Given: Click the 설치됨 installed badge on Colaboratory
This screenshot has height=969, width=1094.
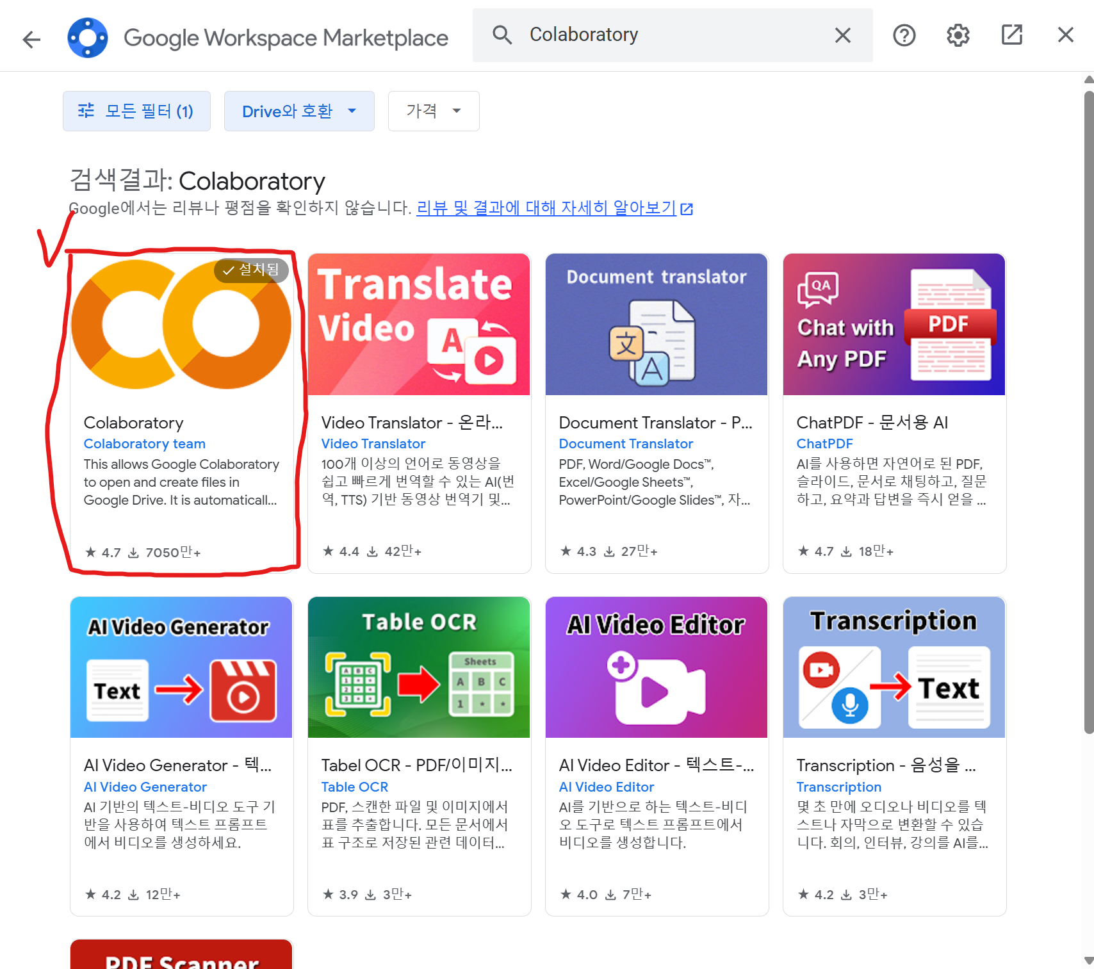Looking at the screenshot, I should [x=251, y=270].
